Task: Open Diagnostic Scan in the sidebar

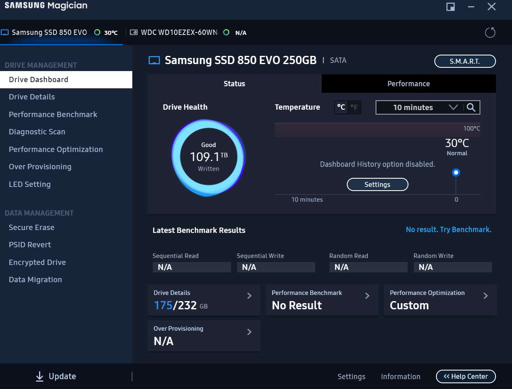Action: [37, 132]
